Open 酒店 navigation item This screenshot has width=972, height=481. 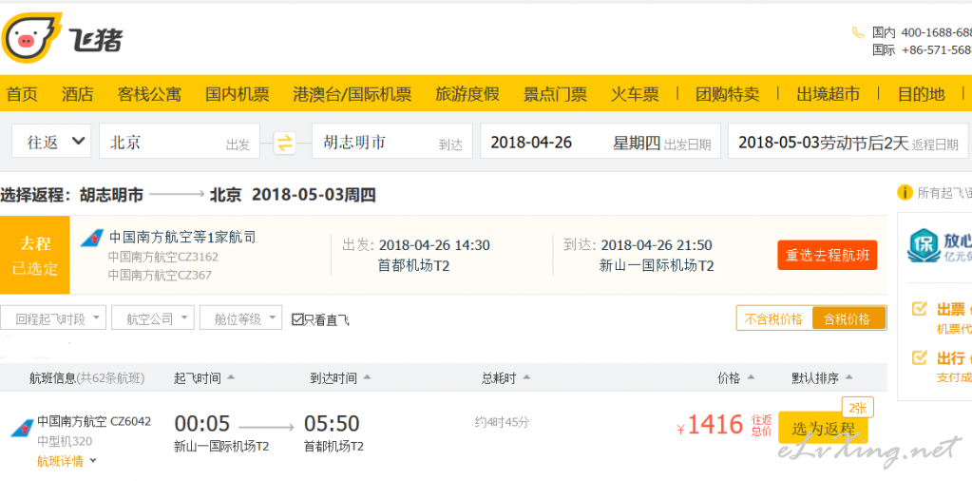[78, 94]
